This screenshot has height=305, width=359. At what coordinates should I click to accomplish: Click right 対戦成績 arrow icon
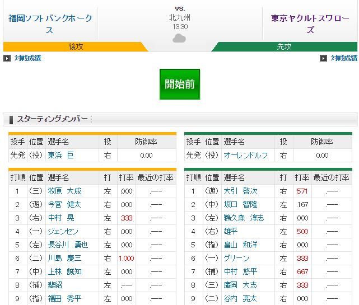coord(323,58)
